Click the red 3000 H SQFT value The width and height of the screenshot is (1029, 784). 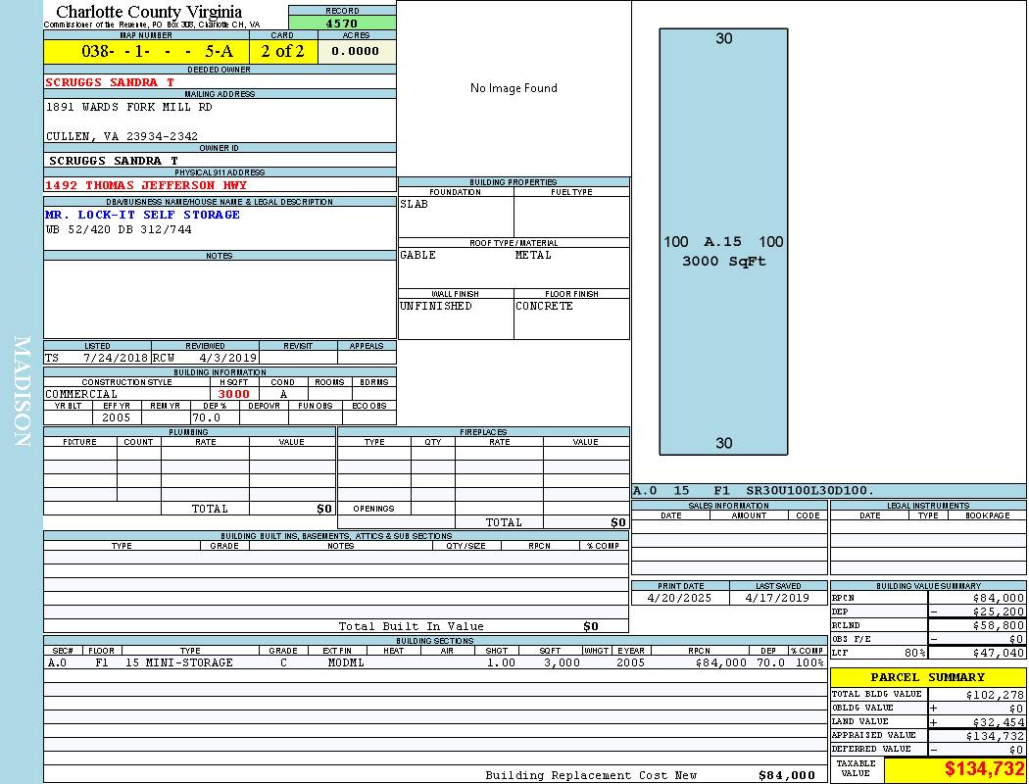(233, 394)
